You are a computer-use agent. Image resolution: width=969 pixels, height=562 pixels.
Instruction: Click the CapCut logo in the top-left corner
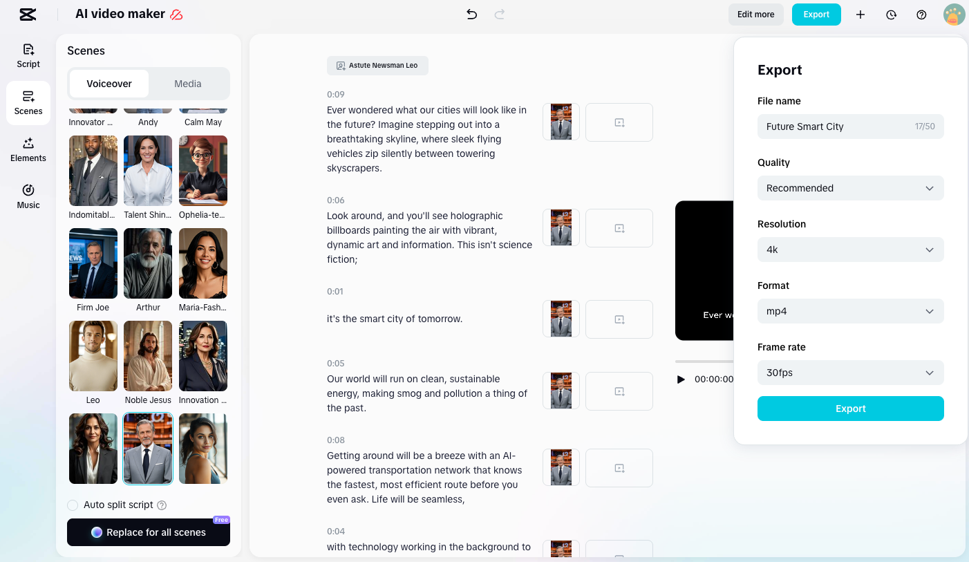tap(28, 14)
